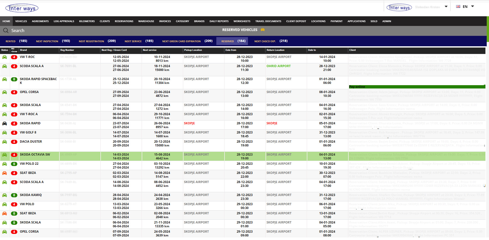Viewport: 489px width, 240px height.
Task: Open the CLIENT DEPOSIT menu
Action: pyautogui.click(x=296, y=21)
